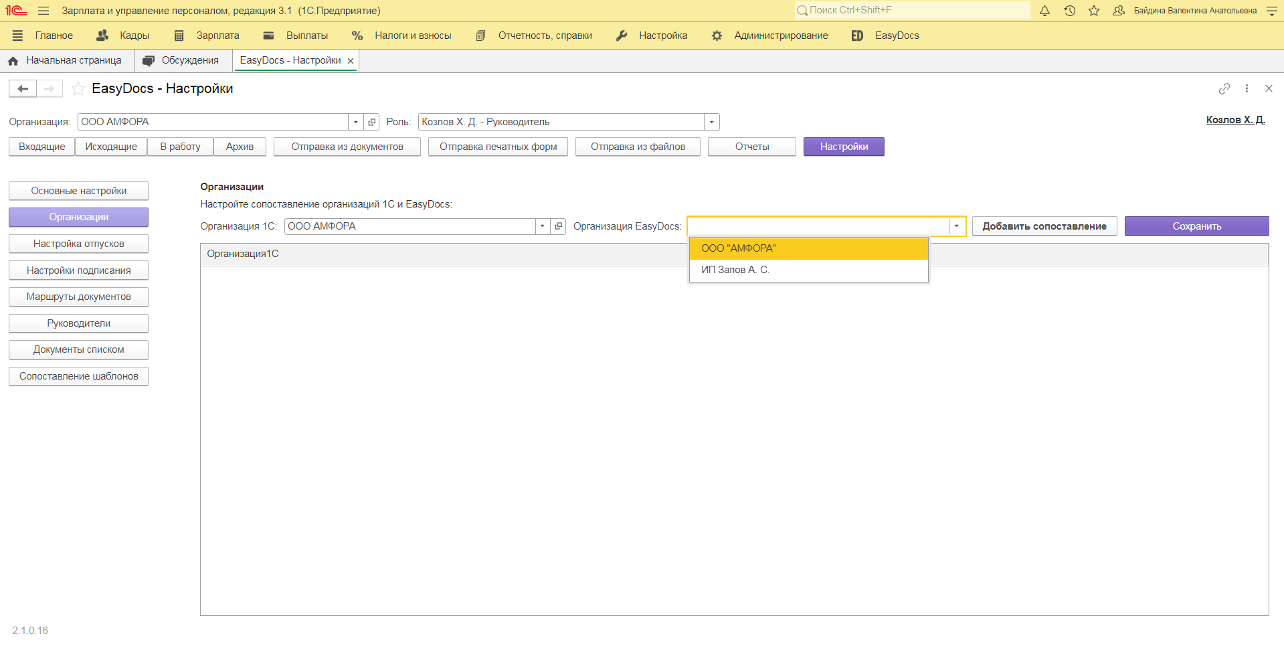1284x646 pixels.
Task: Star the EasyDocs - Настройки form
Action: click(x=78, y=88)
